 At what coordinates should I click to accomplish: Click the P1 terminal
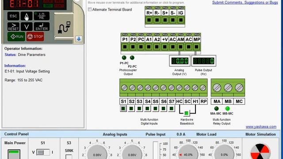pos(125,47)
